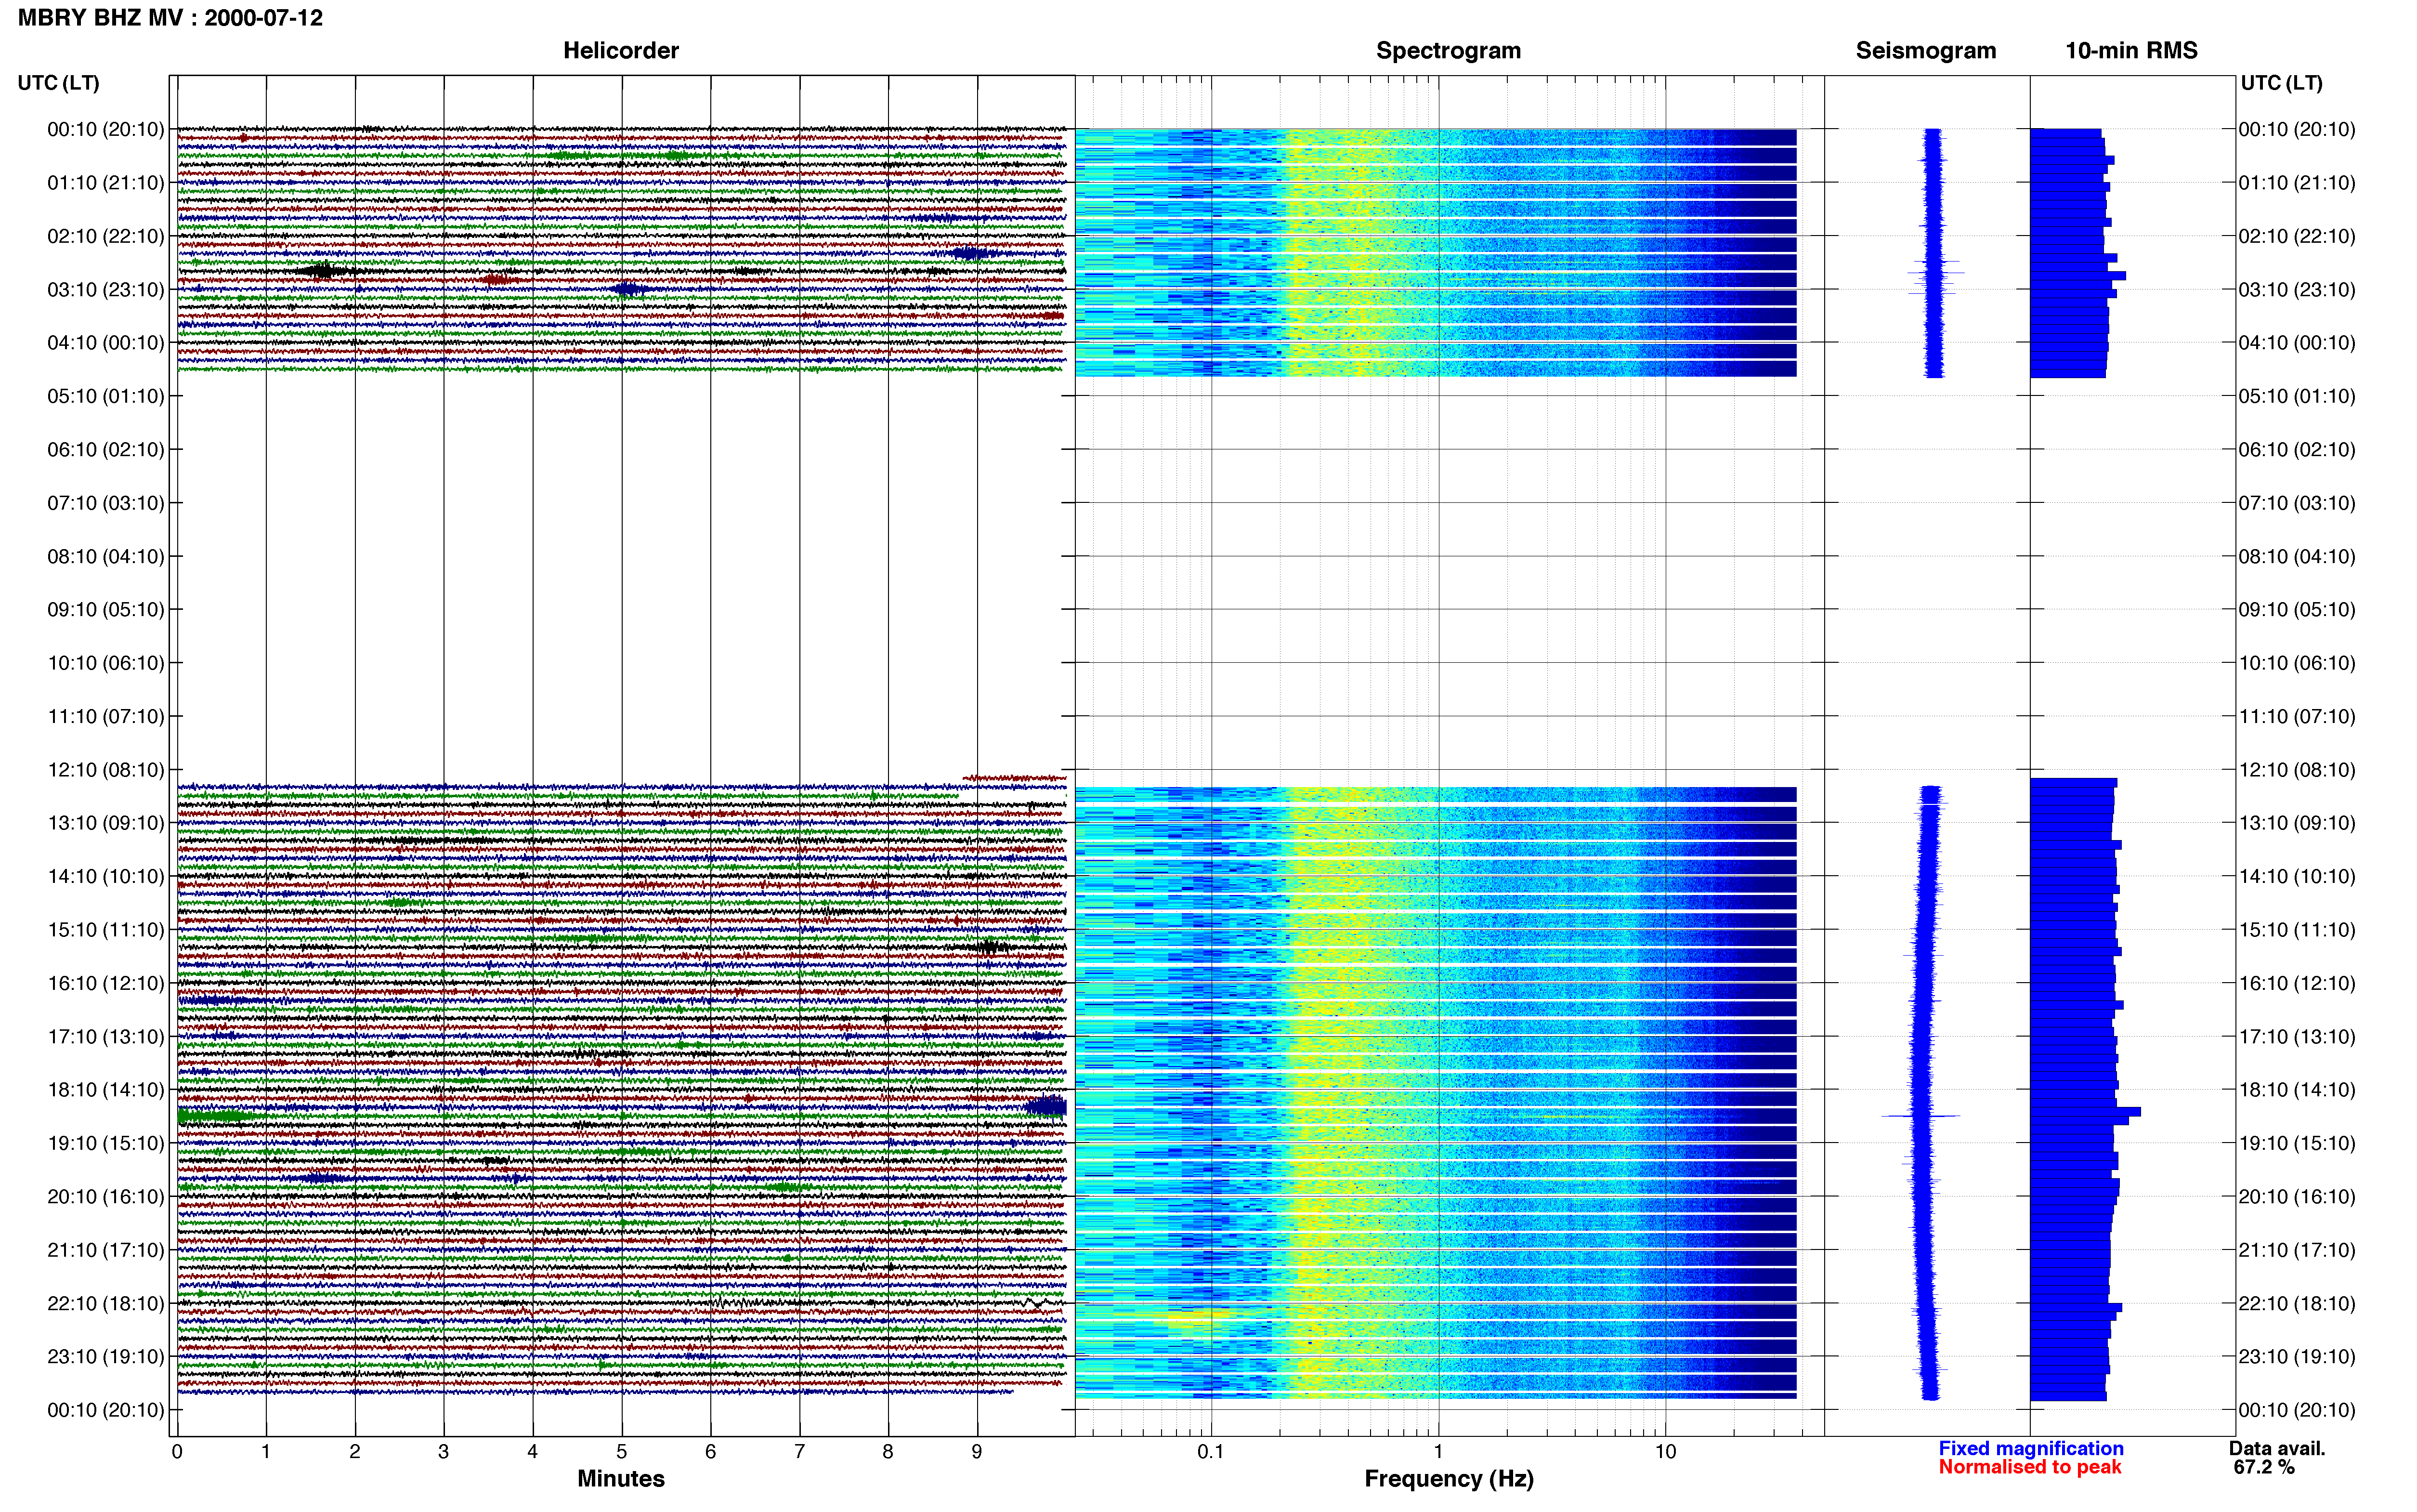Click the right '09:10 (05:10)' time label
The height and width of the screenshot is (1512, 2417).
(2297, 610)
